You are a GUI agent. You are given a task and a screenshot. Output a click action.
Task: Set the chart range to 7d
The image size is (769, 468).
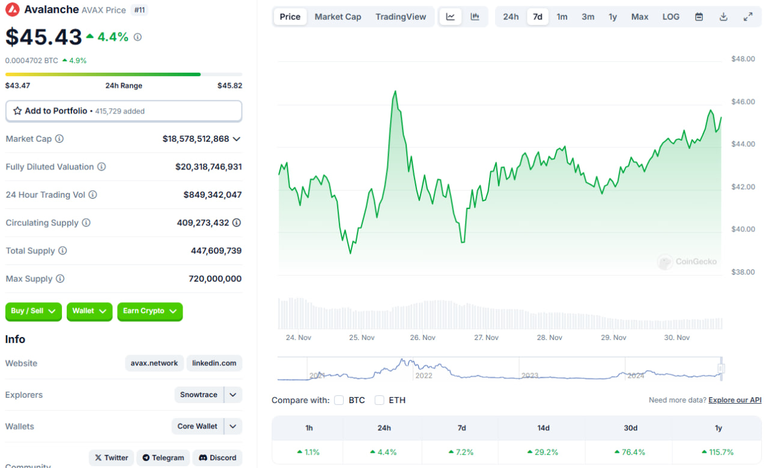pos(538,17)
